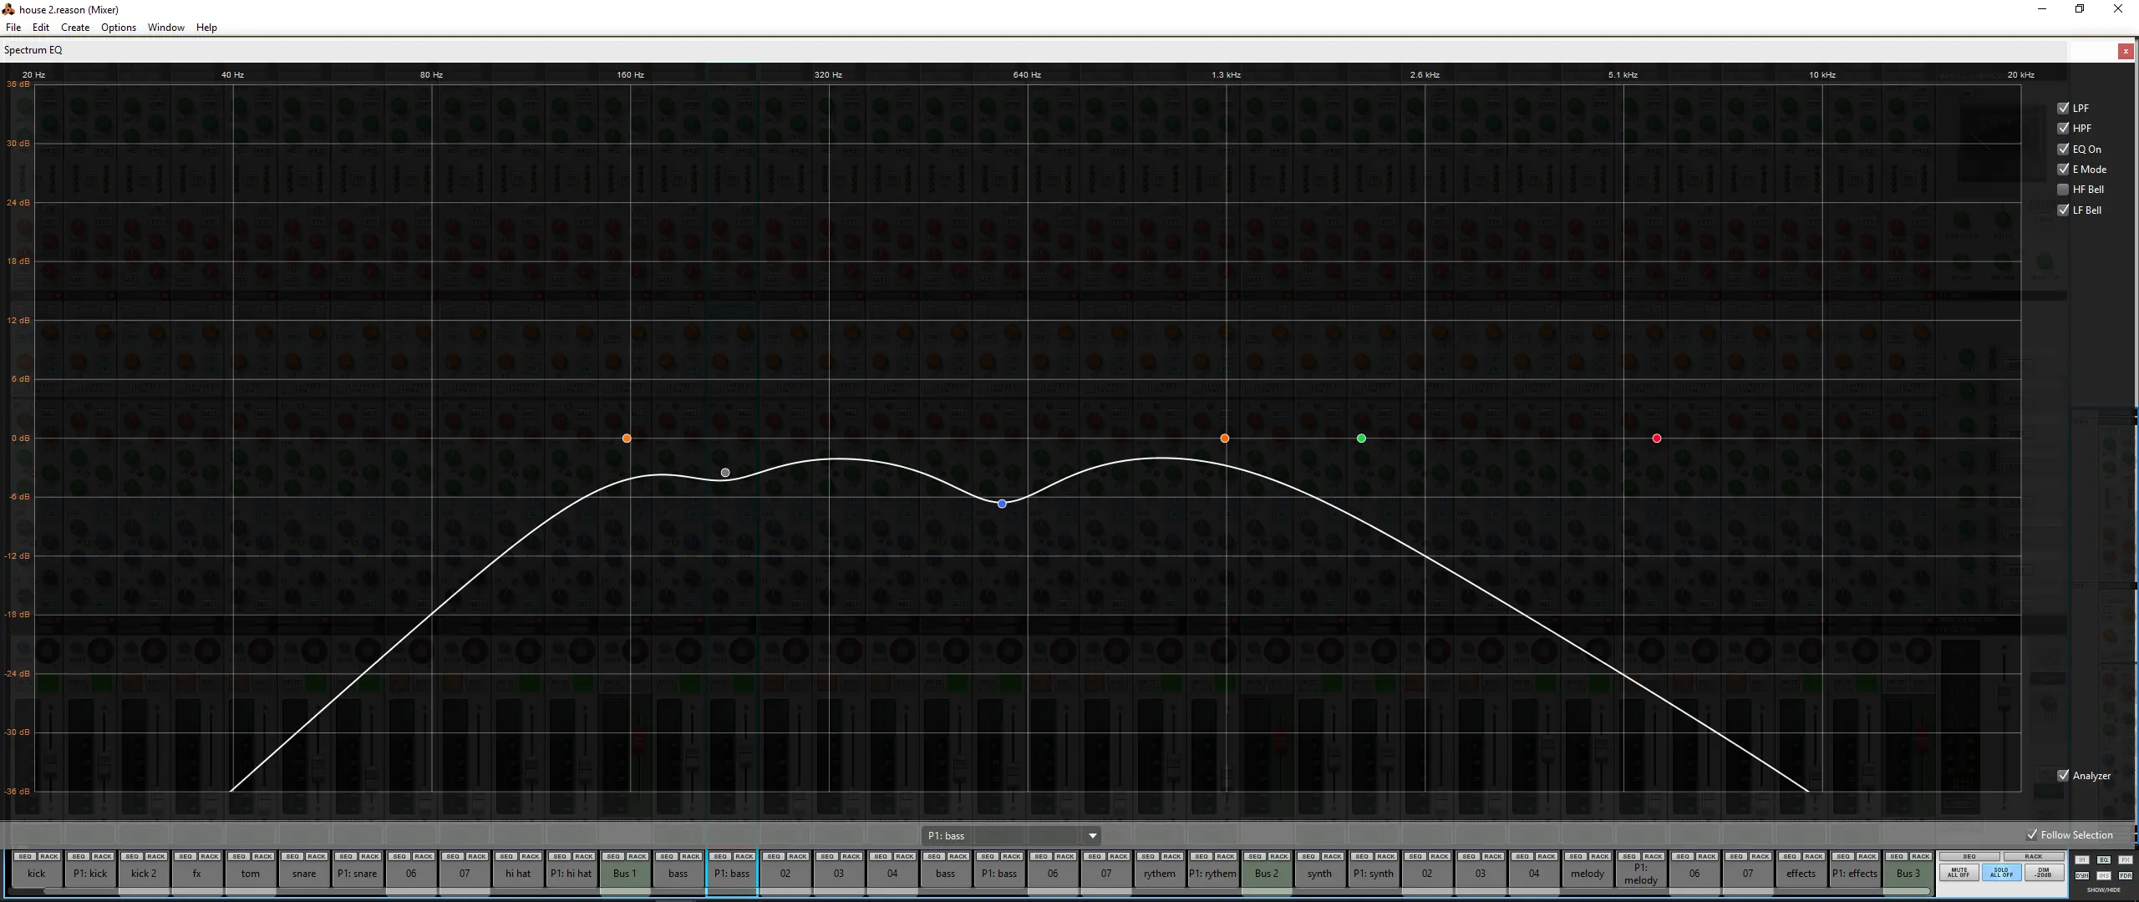This screenshot has height=902, width=2139.
Task: Select the green EQ band node
Action: click(1361, 438)
